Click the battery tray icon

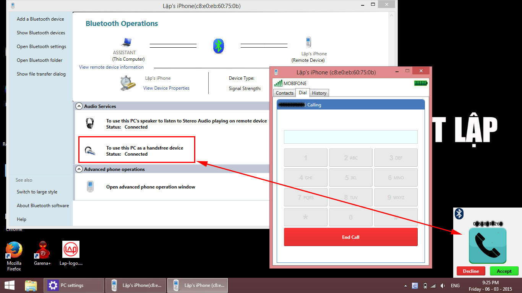pyautogui.click(x=425, y=286)
